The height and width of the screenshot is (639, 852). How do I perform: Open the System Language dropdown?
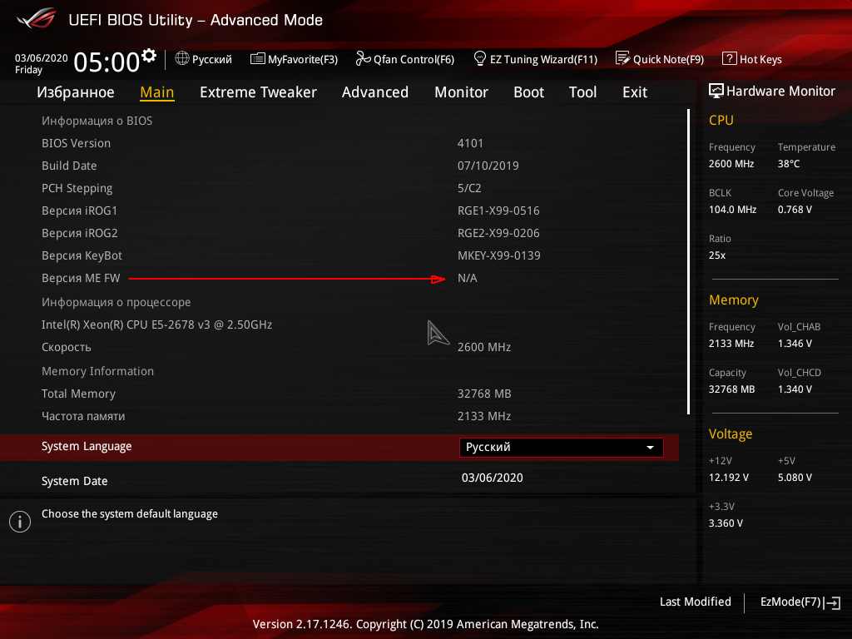pyautogui.click(x=561, y=447)
